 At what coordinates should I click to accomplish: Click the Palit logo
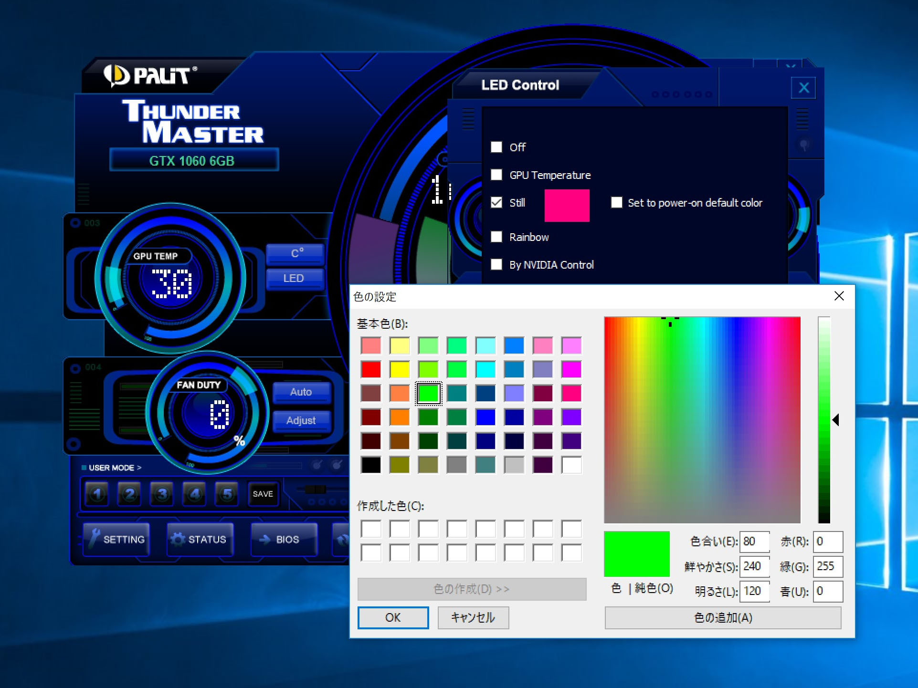pyautogui.click(x=150, y=75)
